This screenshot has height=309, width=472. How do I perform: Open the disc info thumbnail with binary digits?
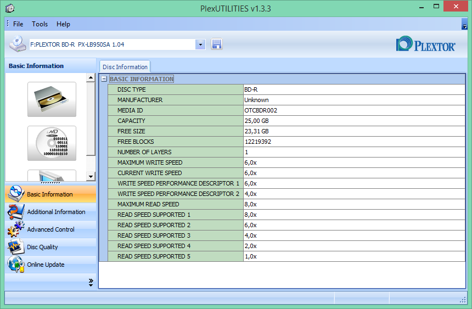tap(52, 143)
